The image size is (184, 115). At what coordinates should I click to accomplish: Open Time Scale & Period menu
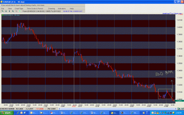[35, 9]
